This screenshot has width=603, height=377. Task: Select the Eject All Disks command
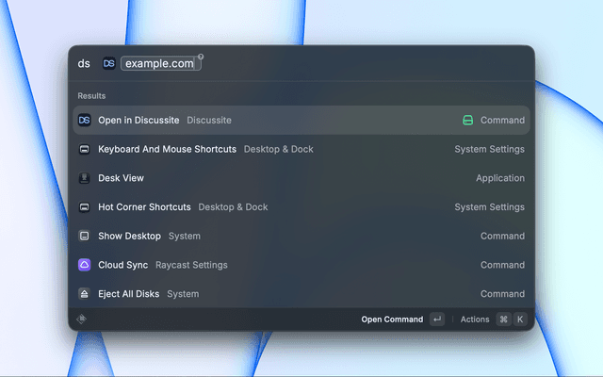301,293
